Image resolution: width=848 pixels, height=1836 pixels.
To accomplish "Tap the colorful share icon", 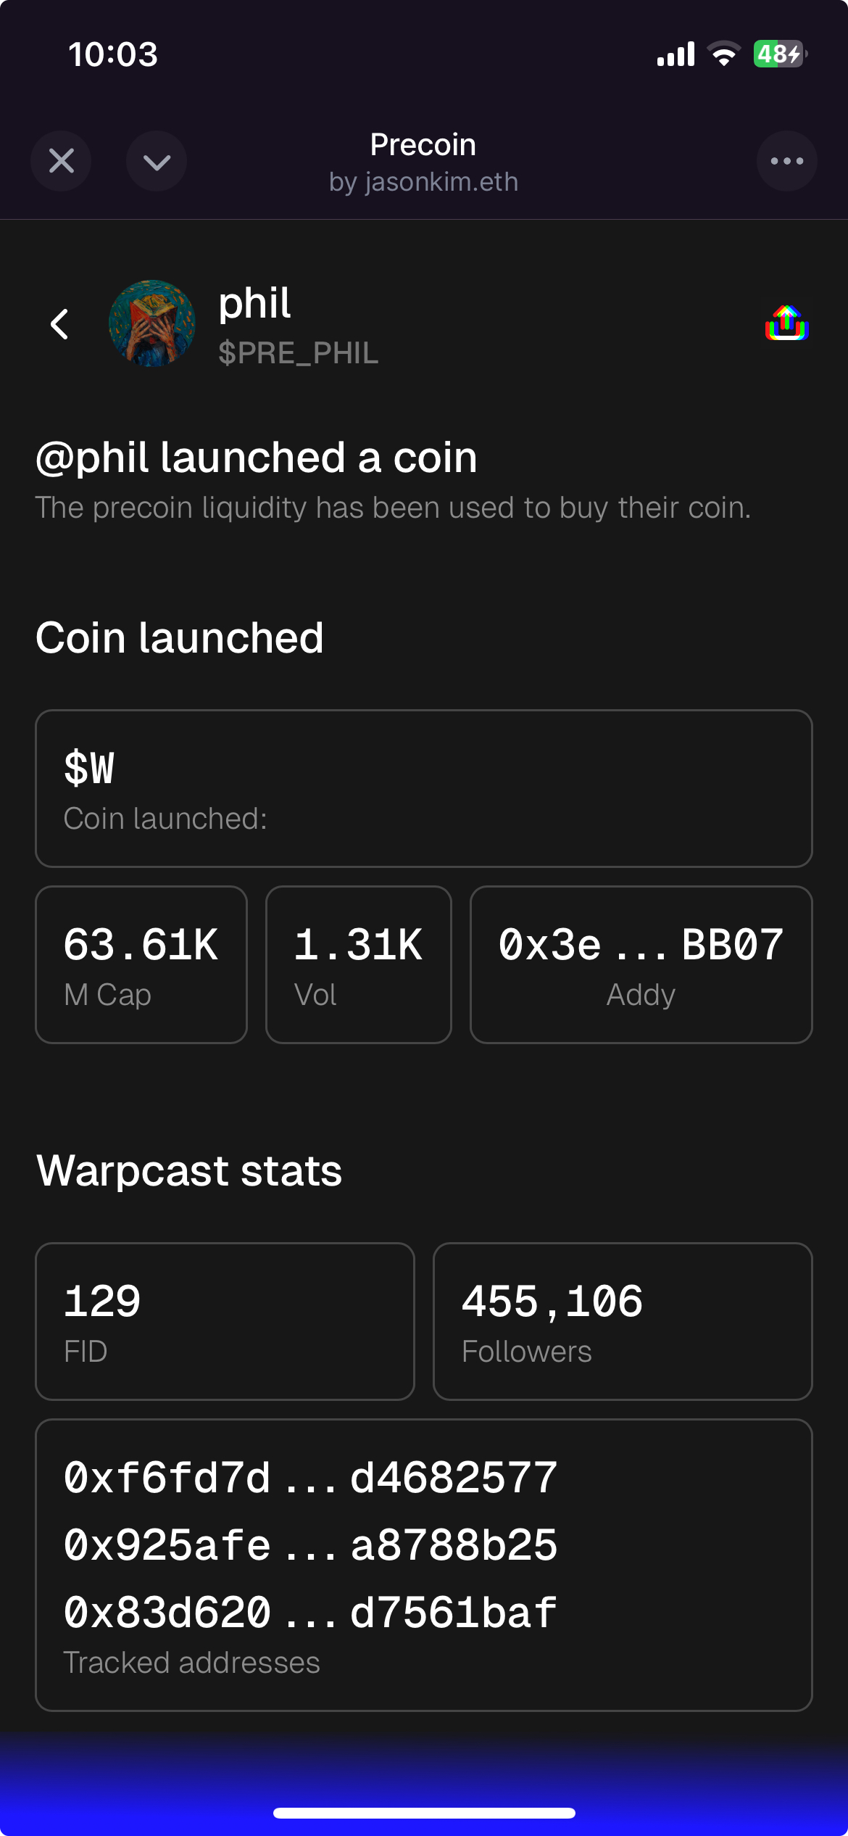I will (786, 323).
